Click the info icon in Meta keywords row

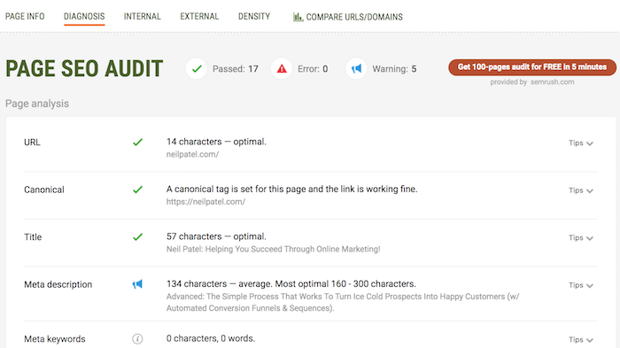click(x=137, y=339)
